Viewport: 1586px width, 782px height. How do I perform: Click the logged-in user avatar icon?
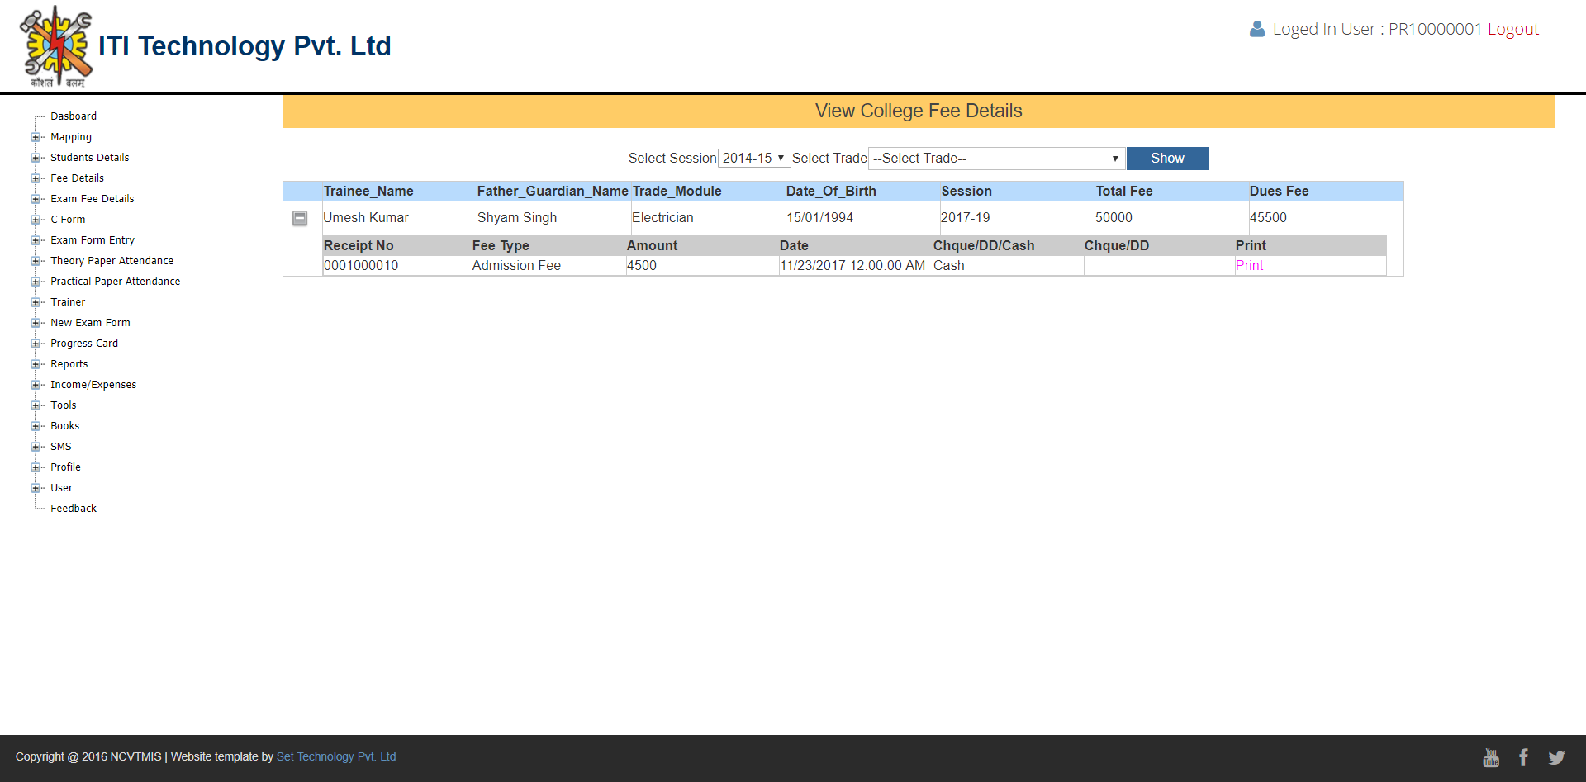click(x=1256, y=30)
